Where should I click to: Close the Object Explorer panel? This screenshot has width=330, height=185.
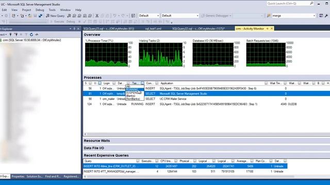tap(78, 29)
